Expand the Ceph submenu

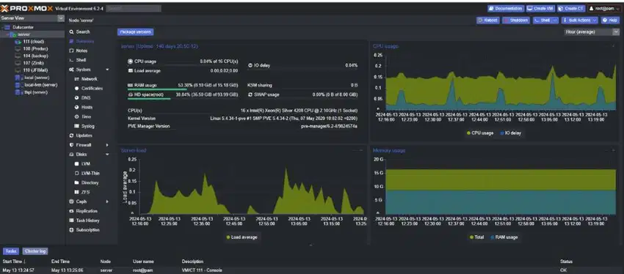tap(107, 201)
